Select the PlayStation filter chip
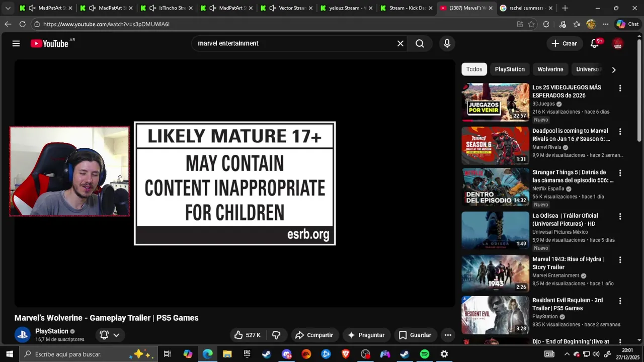Image resolution: width=644 pixels, height=362 pixels. [510, 69]
